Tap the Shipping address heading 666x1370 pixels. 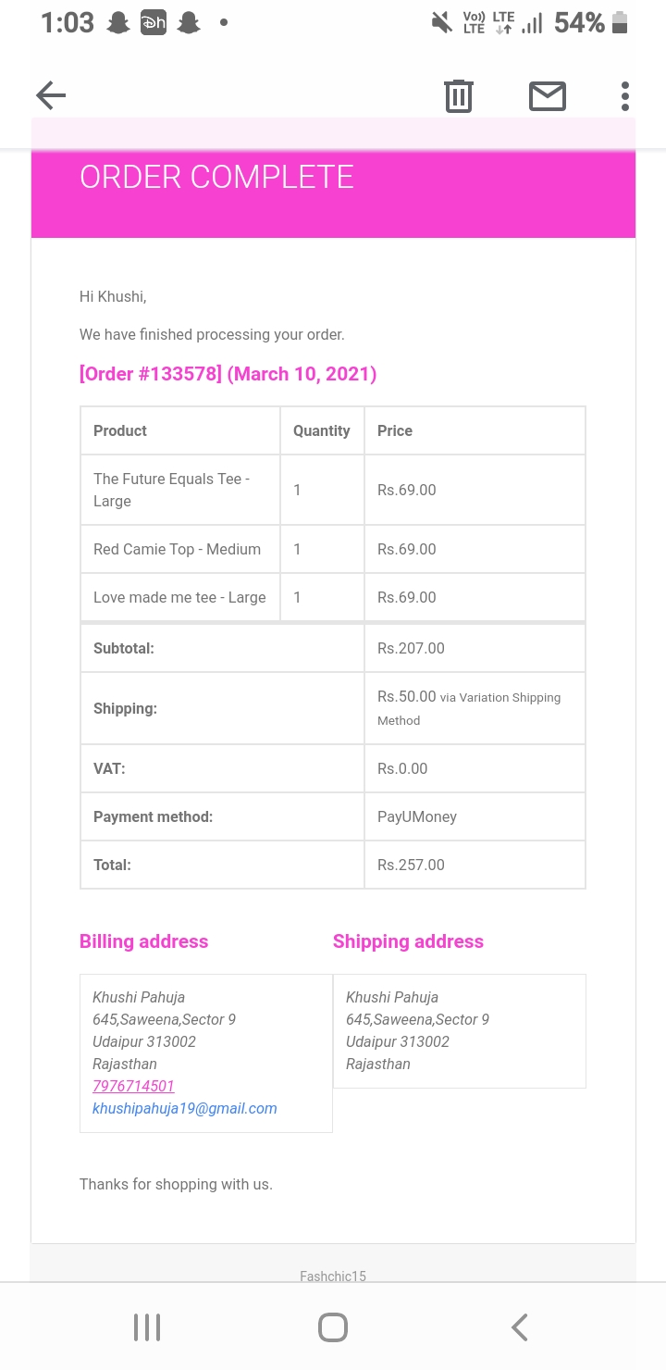click(x=408, y=941)
